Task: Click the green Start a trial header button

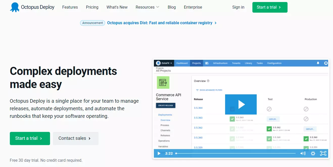Action: click(270, 7)
